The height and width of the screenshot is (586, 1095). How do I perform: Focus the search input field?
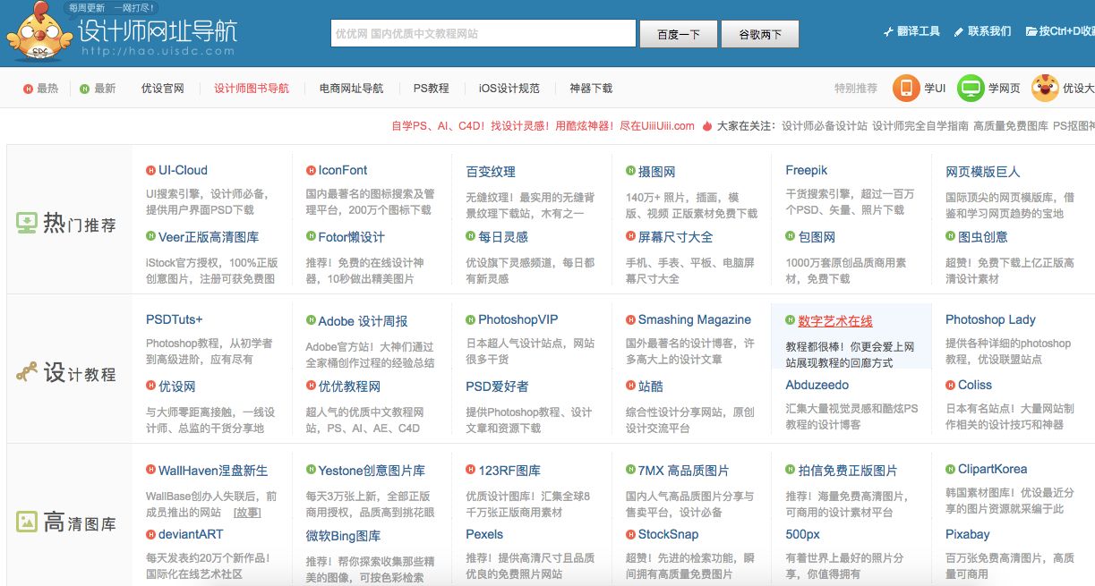483,34
